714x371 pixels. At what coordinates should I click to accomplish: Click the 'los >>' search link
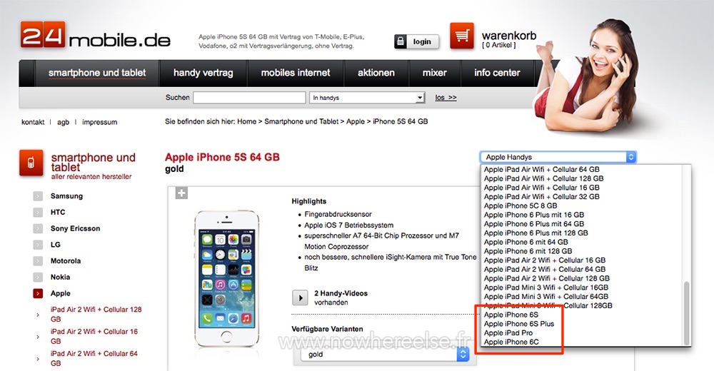click(x=446, y=98)
